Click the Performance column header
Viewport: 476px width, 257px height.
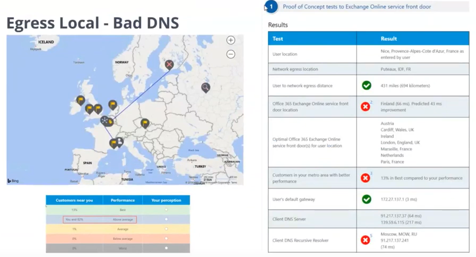(123, 200)
